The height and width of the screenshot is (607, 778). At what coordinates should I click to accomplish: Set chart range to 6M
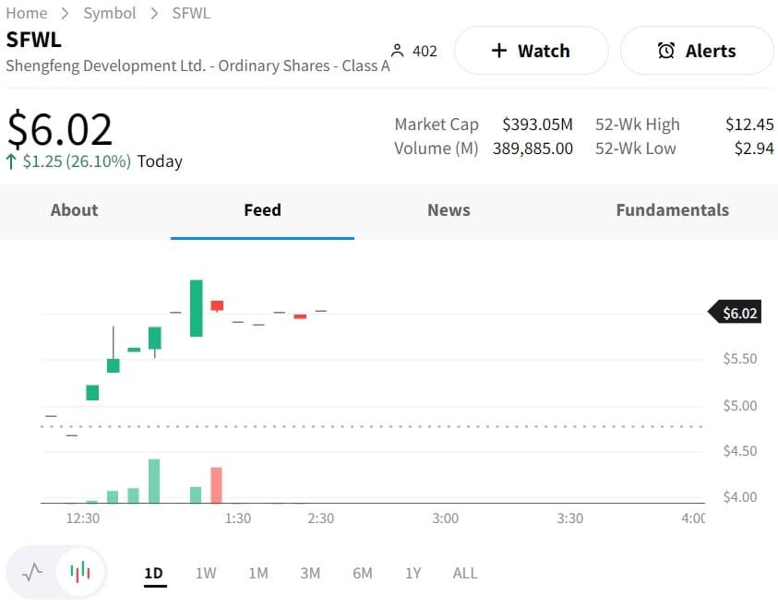click(363, 573)
